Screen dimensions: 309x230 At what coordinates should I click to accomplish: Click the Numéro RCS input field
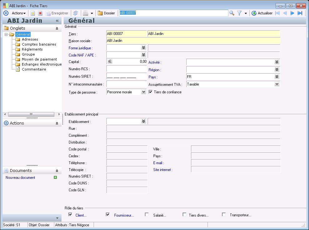tap(126, 69)
